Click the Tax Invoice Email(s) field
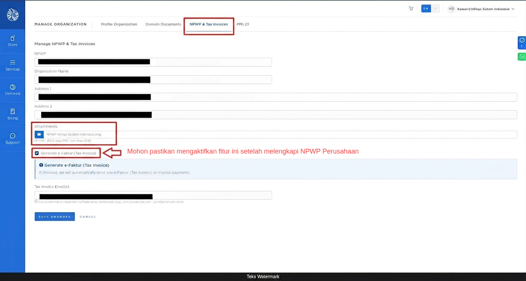 click(x=153, y=195)
